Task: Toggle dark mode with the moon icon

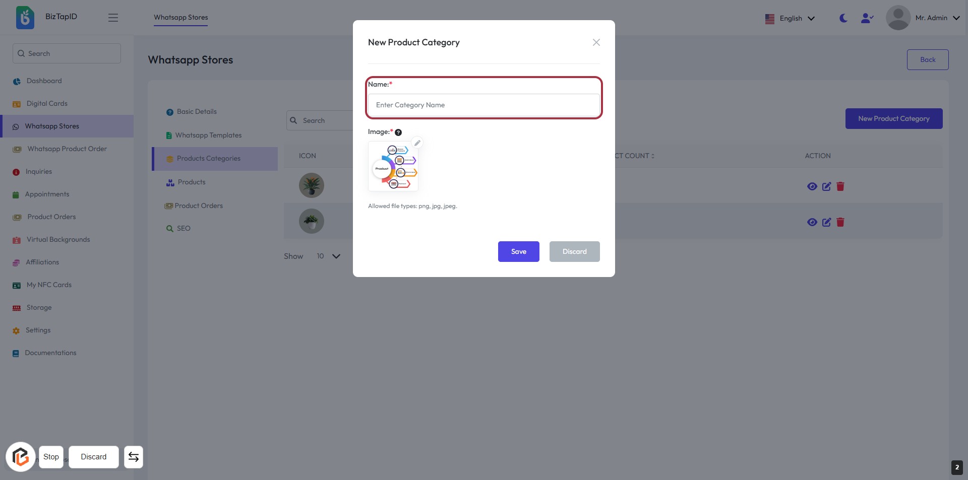Action: coord(843,18)
